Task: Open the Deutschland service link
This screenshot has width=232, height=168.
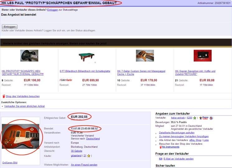Action: [x=93, y=138]
